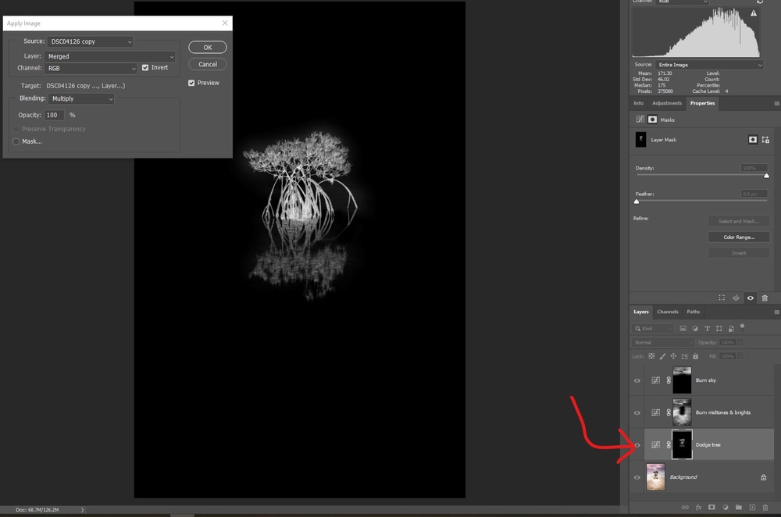Image resolution: width=781 pixels, height=517 pixels.
Task: Open the layer Kind filter dropdown
Action: click(x=652, y=329)
